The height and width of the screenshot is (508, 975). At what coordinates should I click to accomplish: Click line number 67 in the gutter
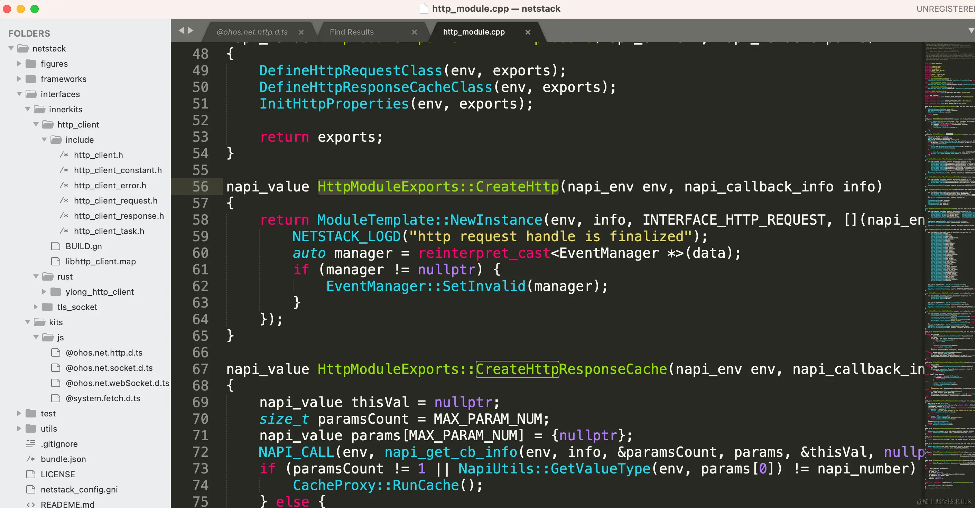[x=200, y=369]
